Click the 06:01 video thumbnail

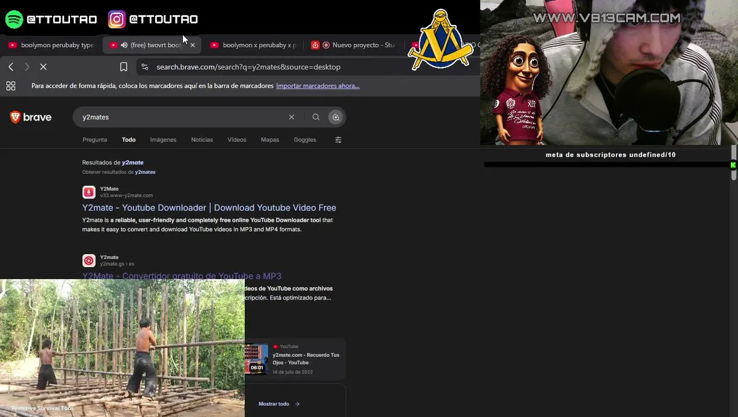256,359
